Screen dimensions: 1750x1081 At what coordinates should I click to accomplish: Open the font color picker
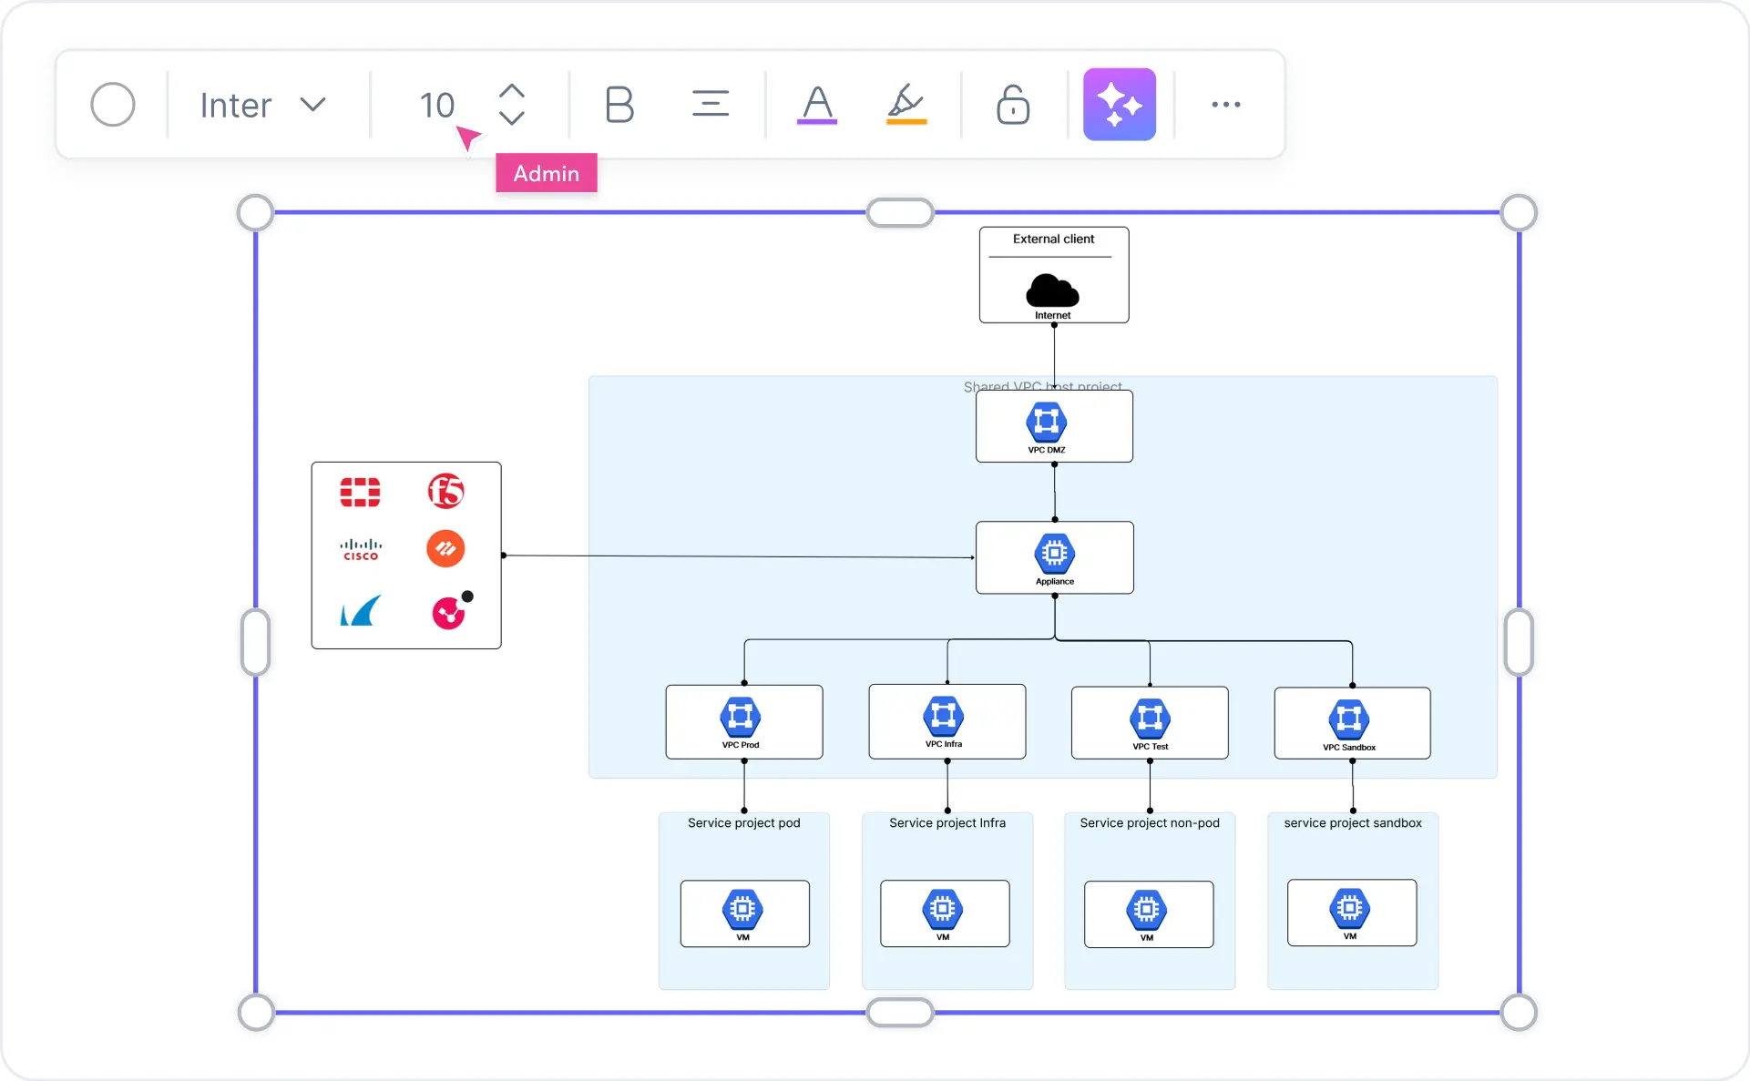pyautogui.click(x=817, y=104)
